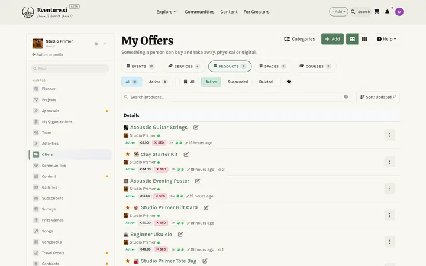Image resolution: width=426 pixels, height=266 pixels.
Task: Expand Studio Primer profile chevron
Action: tap(105, 44)
